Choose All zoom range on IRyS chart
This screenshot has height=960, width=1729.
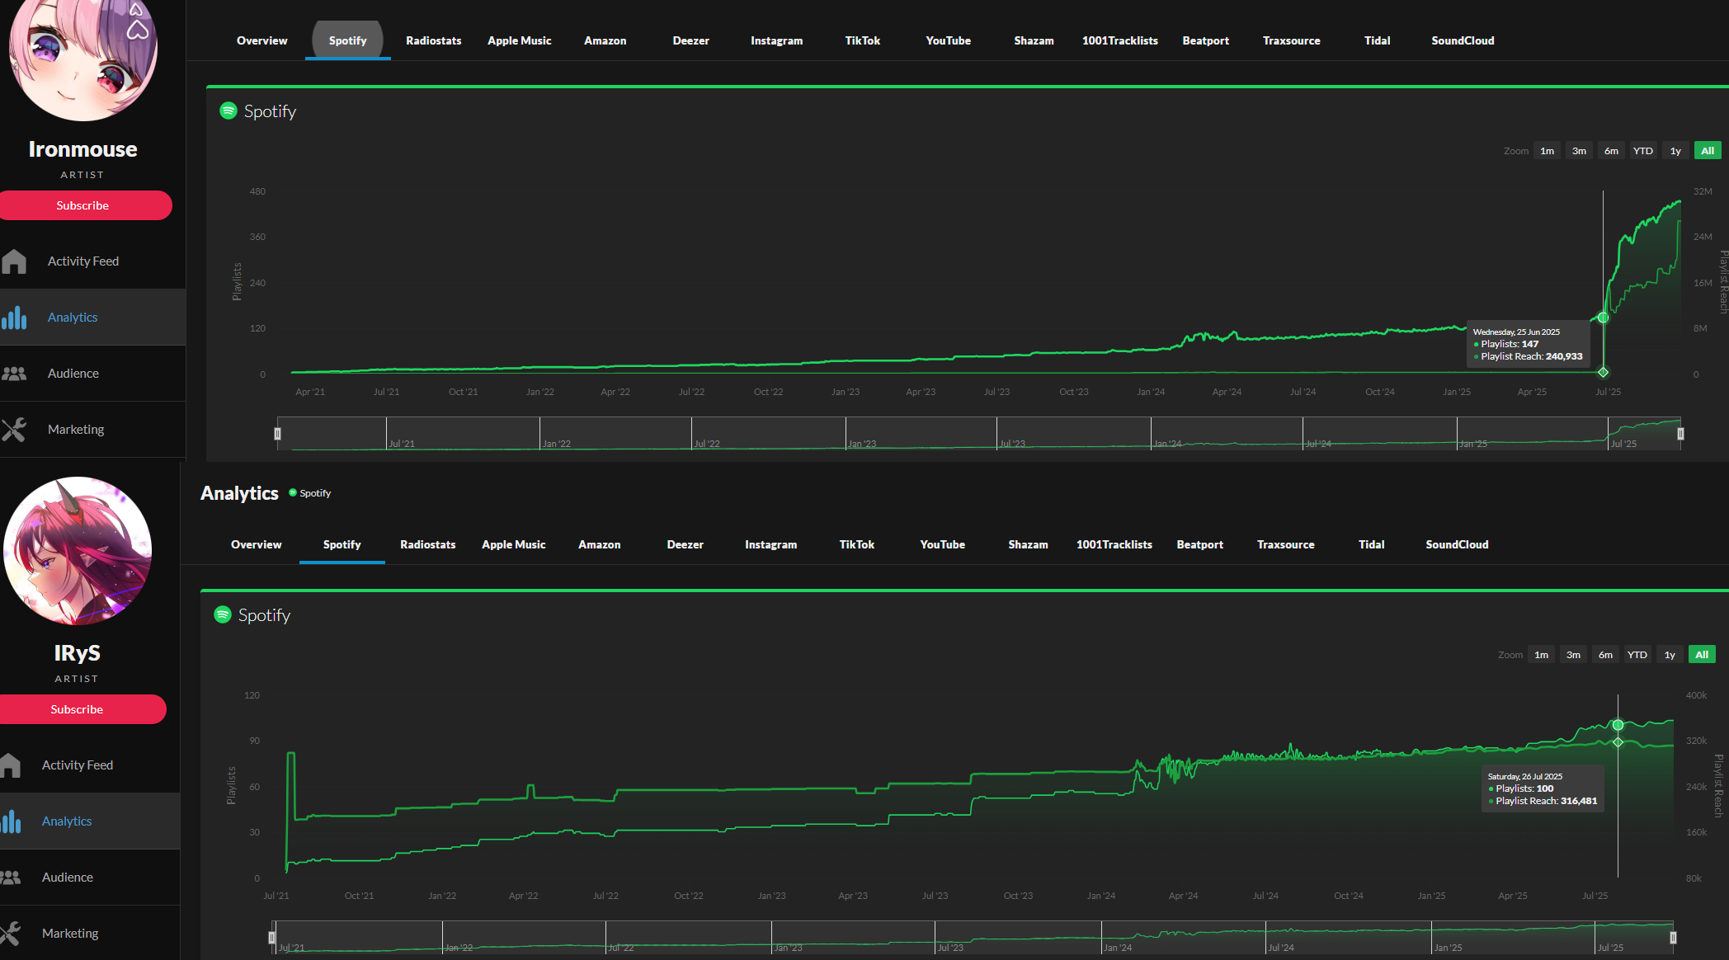click(1701, 655)
